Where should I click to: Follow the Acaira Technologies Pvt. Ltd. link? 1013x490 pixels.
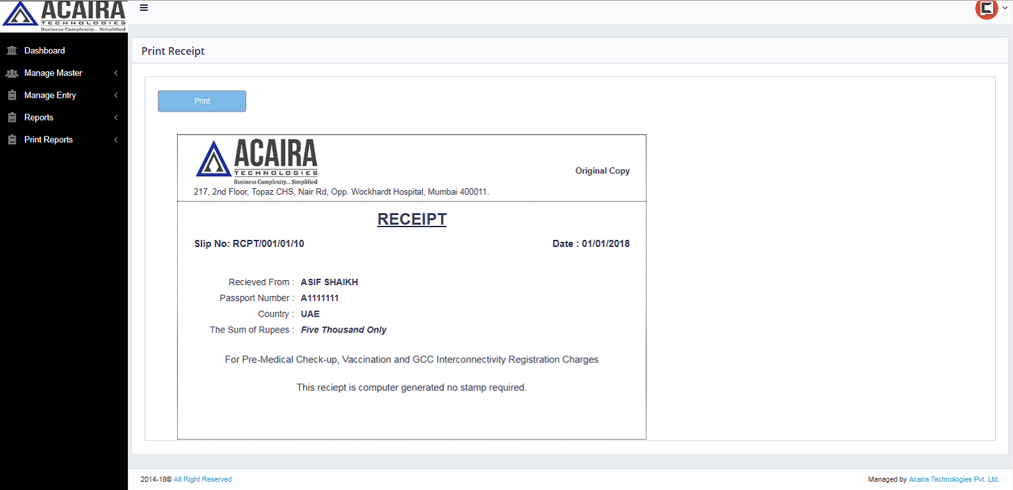point(954,479)
